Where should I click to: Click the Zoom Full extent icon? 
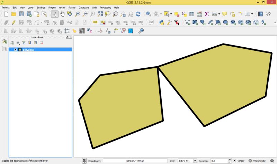(100, 14)
